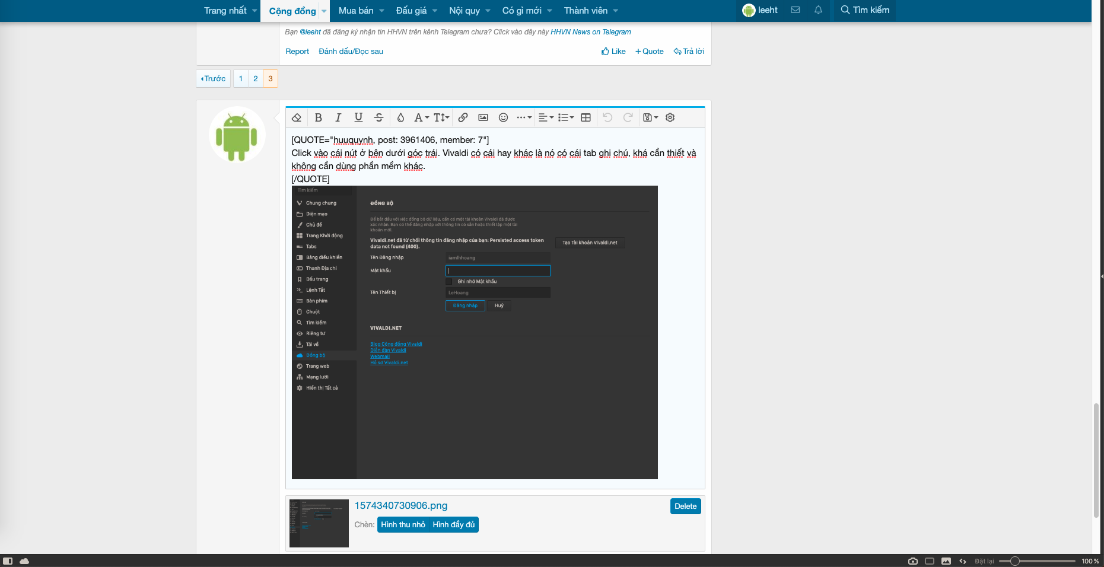Expand the font size dropdown
This screenshot has width=1104, height=567.
[x=441, y=117]
